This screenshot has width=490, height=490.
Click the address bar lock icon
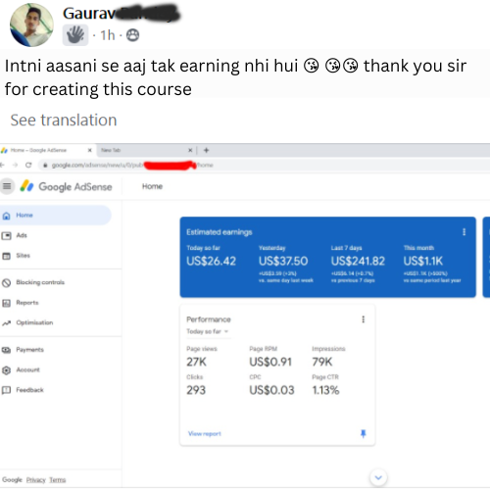pyautogui.click(x=45, y=166)
